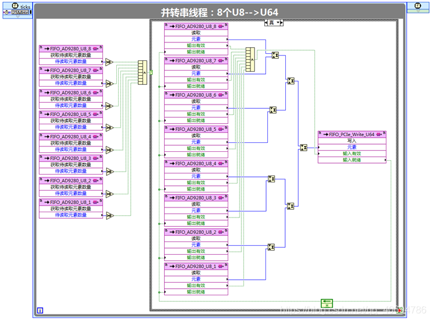Select the Join Numbers node fed by U8_6 and U8_5

273,110
